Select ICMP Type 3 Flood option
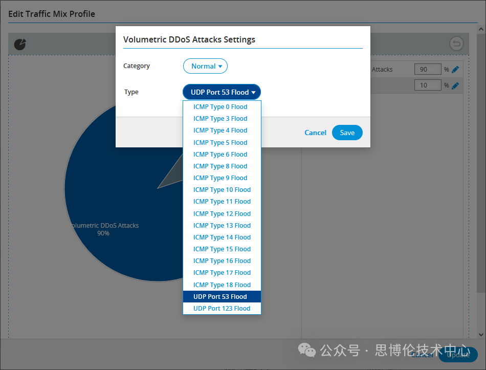 [220, 119]
